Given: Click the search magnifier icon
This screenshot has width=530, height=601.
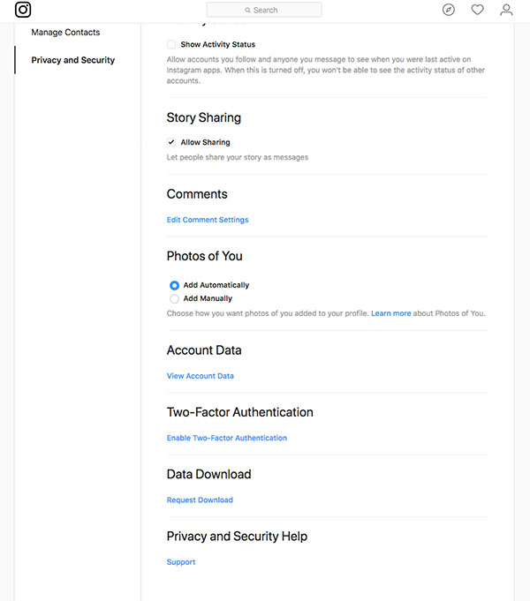Looking at the screenshot, I should [247, 11].
